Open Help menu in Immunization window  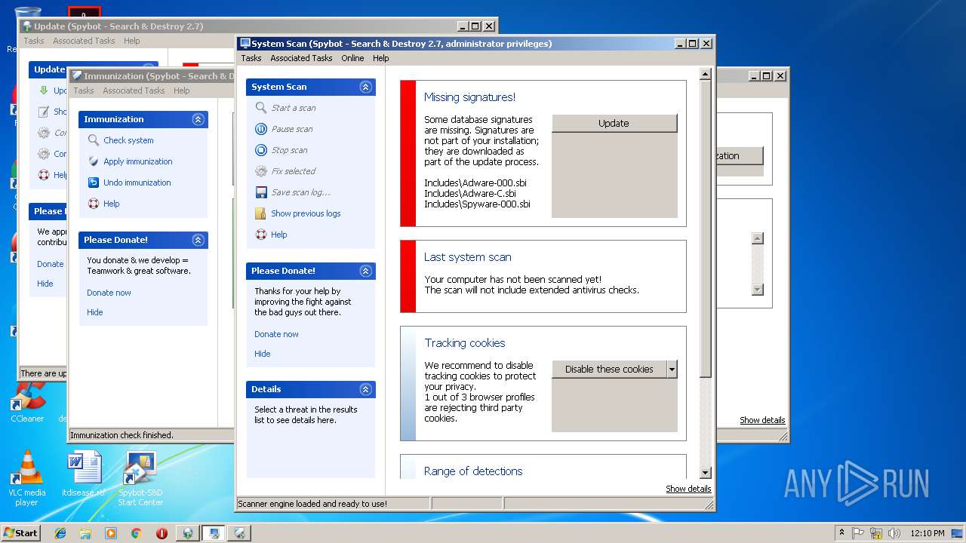coord(182,90)
